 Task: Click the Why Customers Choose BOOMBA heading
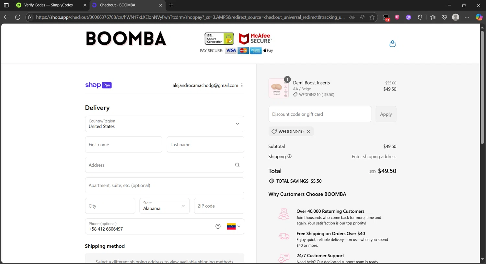point(307,194)
